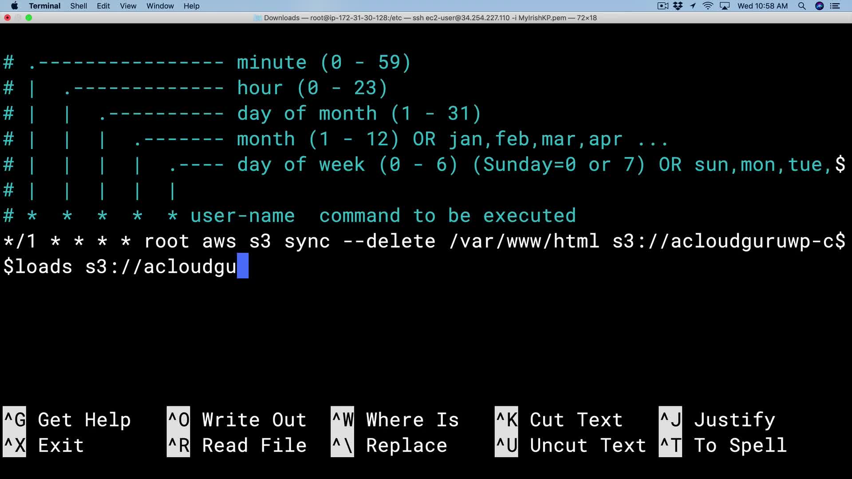Click the date and time display
Viewport: 852px width, 479px height.
coord(762,6)
